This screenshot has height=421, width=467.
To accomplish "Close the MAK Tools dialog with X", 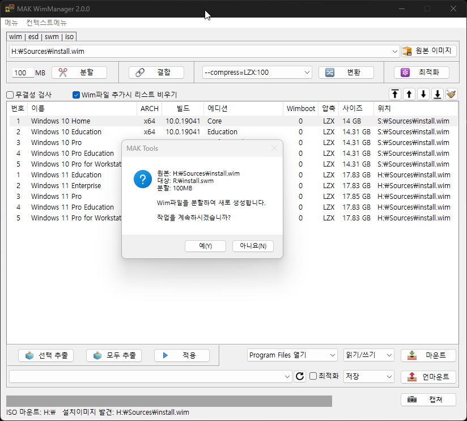I will click(x=274, y=148).
